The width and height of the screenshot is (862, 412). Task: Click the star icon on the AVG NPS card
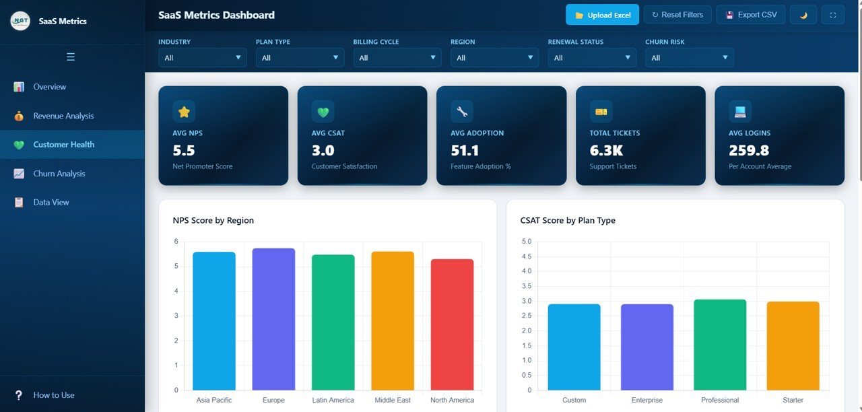coord(184,112)
